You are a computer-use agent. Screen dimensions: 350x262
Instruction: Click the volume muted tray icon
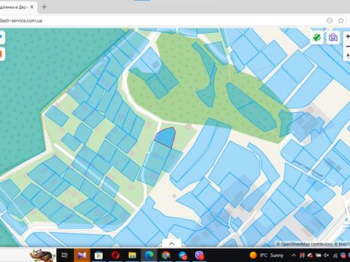click(x=327, y=255)
